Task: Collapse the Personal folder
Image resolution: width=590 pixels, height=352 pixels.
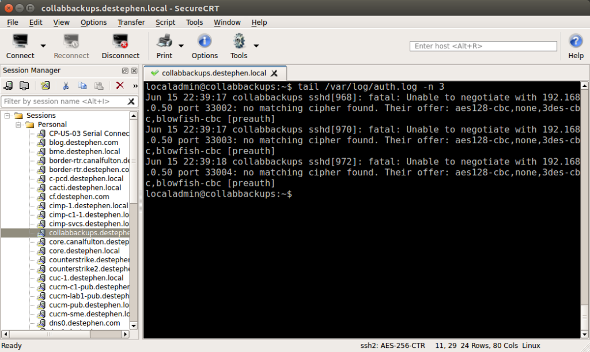Action: coord(18,124)
